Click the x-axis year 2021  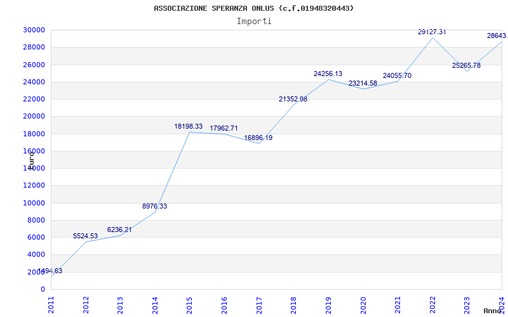(398, 305)
